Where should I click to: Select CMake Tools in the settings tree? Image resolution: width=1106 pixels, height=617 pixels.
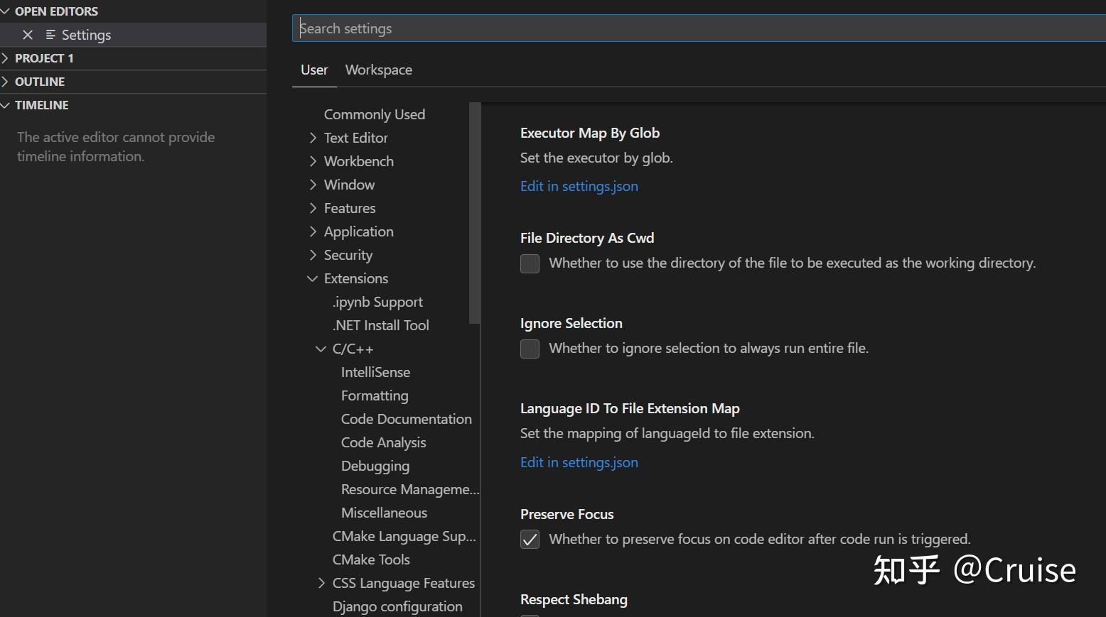click(x=371, y=559)
